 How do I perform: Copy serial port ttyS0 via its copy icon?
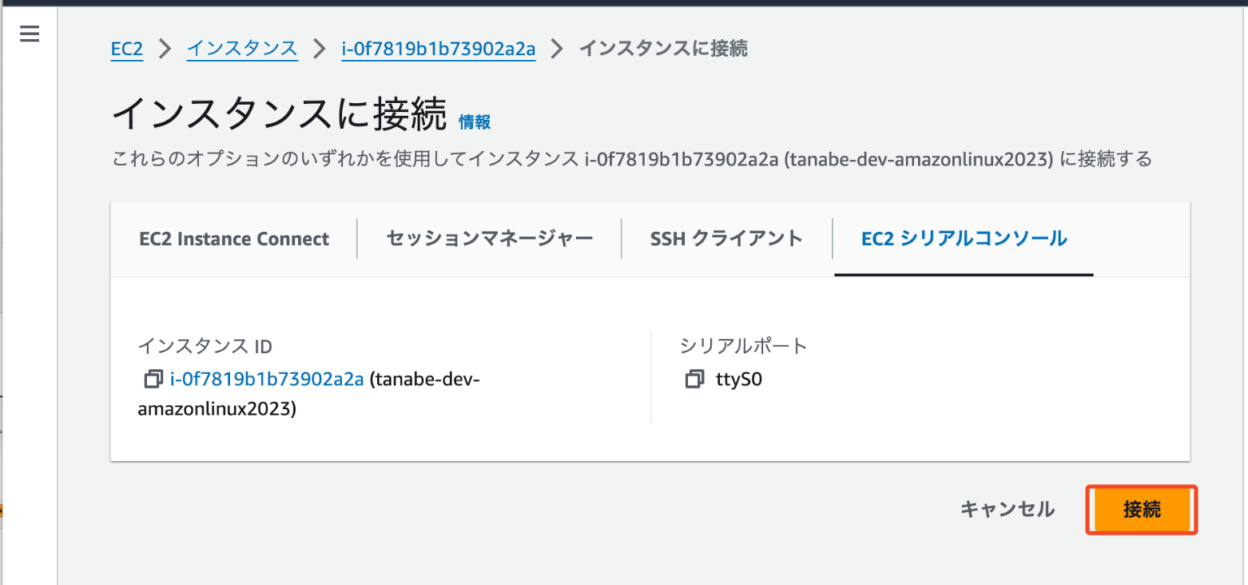pyautogui.click(x=695, y=379)
